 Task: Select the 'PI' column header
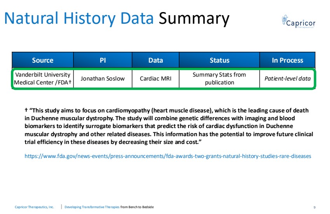pos(103,60)
